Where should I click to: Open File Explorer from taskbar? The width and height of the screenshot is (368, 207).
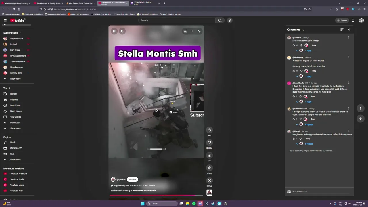(187, 204)
